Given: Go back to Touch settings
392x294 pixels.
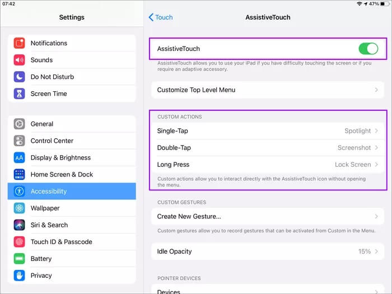Looking at the screenshot, I should (x=161, y=17).
